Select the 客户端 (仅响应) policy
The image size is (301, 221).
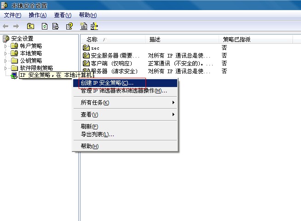click(111, 64)
